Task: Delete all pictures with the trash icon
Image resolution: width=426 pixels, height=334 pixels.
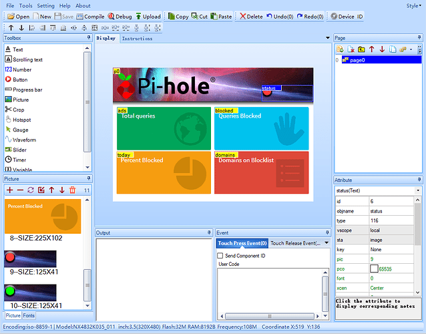Action: pyautogui.click(x=72, y=190)
